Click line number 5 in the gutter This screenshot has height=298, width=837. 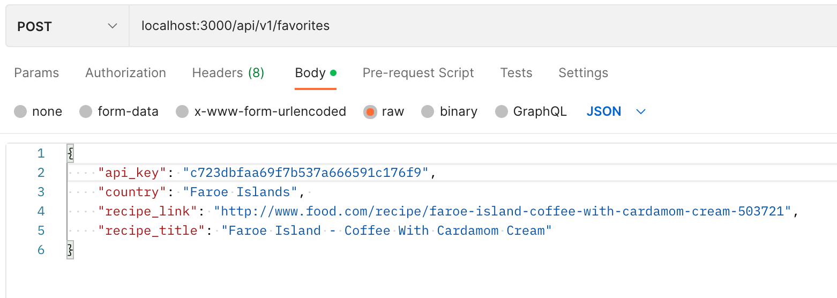tap(41, 230)
